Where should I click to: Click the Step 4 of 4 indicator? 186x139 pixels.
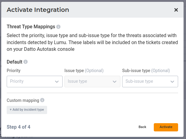(x=19, y=127)
